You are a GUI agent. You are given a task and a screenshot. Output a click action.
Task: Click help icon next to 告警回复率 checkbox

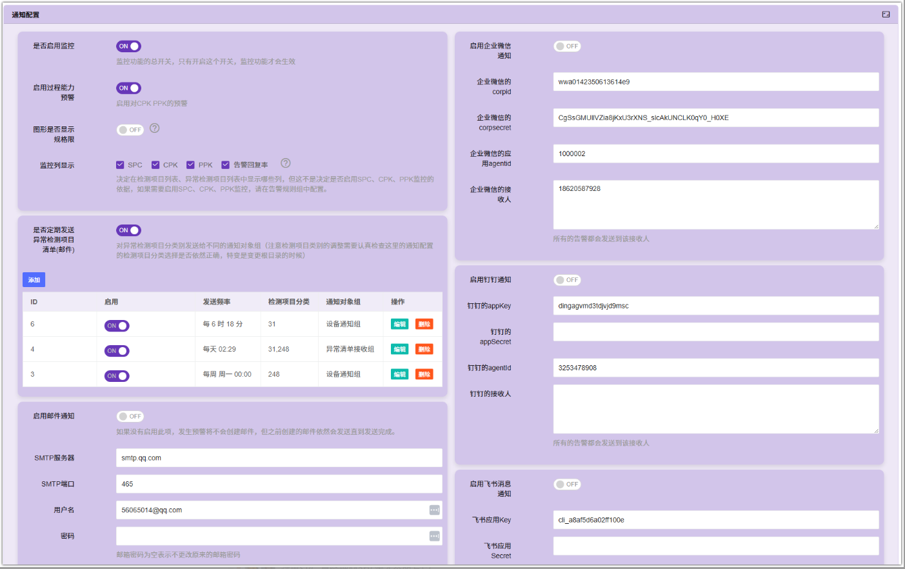coord(286,164)
